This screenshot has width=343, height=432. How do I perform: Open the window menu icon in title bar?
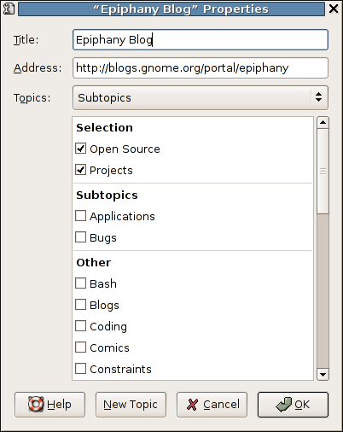[x=9, y=9]
